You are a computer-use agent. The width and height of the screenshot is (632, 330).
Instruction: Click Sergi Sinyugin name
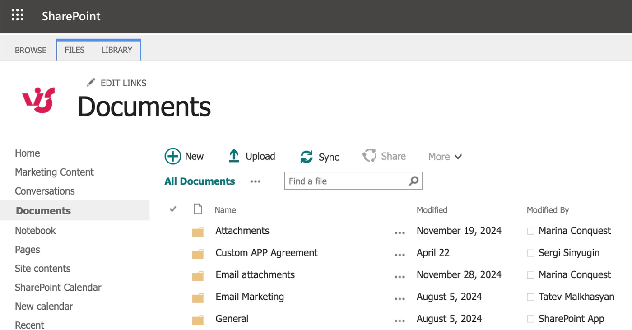click(569, 253)
